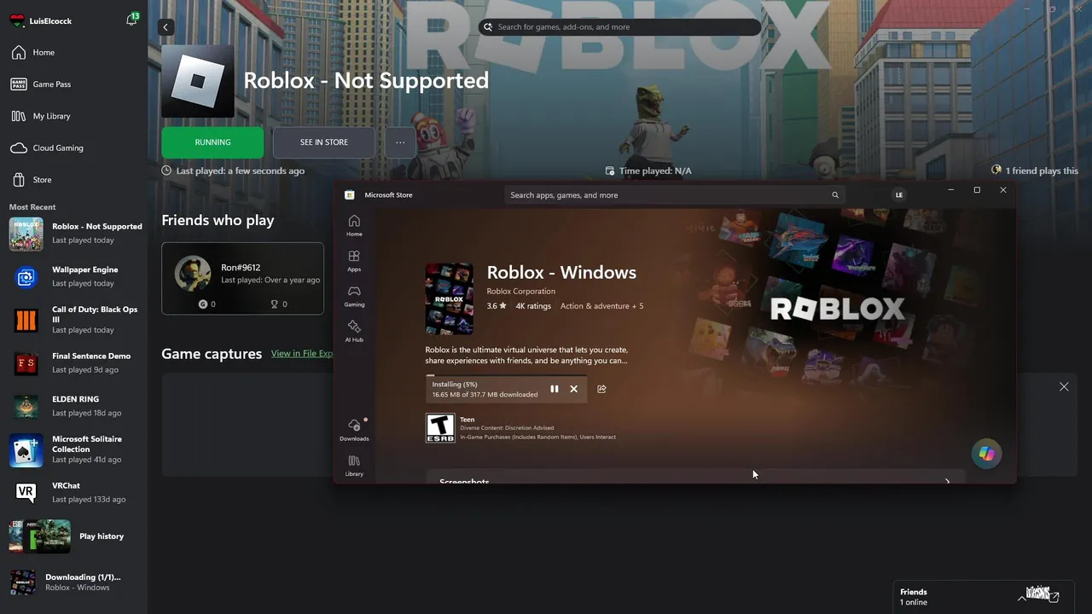Select Microsoft Solitaire Collection entry
1092x614 pixels.
click(73, 449)
